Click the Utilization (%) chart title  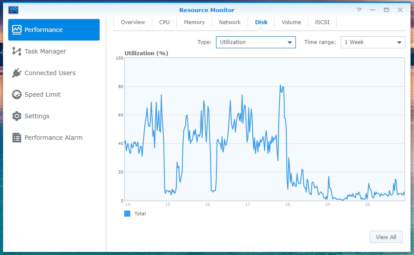[146, 54]
